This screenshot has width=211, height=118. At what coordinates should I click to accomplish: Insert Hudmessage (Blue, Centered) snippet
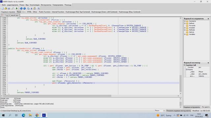click(x=130, y=12)
